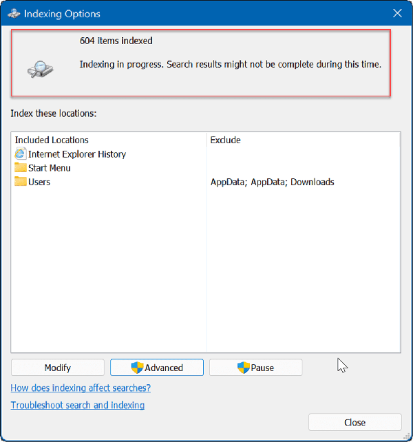The height and width of the screenshot is (442, 413).
Task: Click the Users folder icon
Action: point(20,182)
